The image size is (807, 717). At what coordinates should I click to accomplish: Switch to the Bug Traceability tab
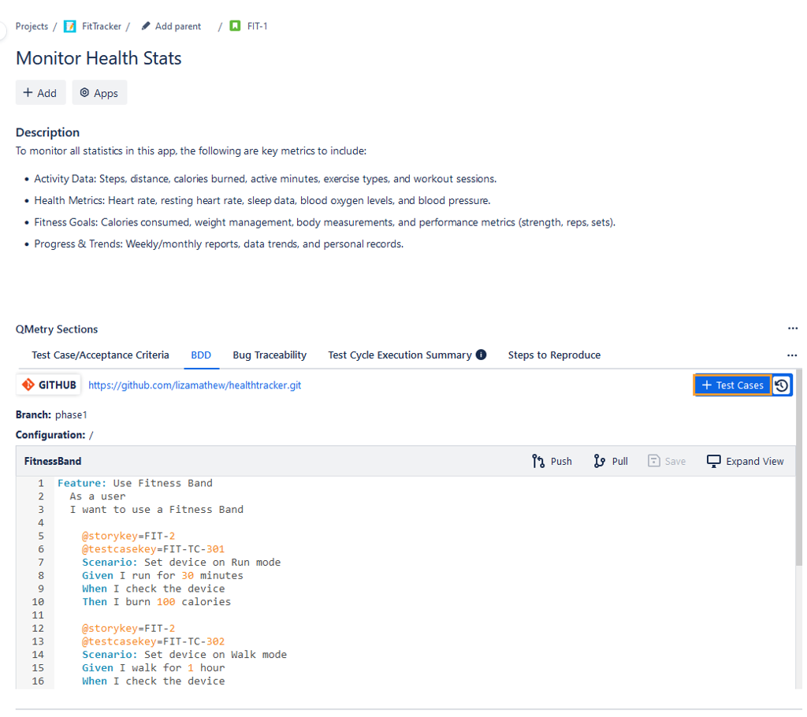[270, 355]
